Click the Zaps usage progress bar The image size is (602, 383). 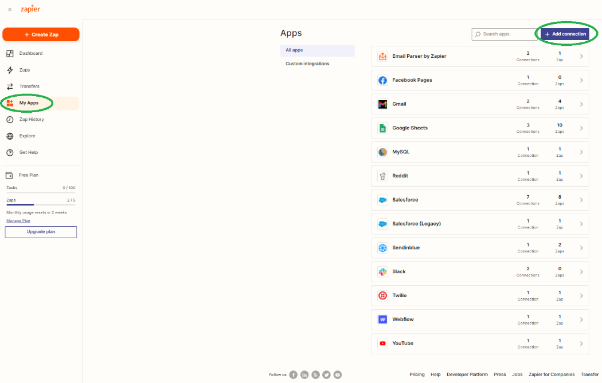(41, 205)
